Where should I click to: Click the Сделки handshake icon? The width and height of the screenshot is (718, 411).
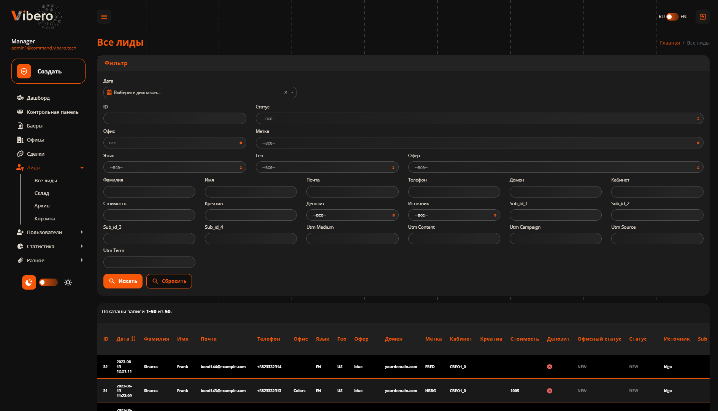[x=20, y=154]
